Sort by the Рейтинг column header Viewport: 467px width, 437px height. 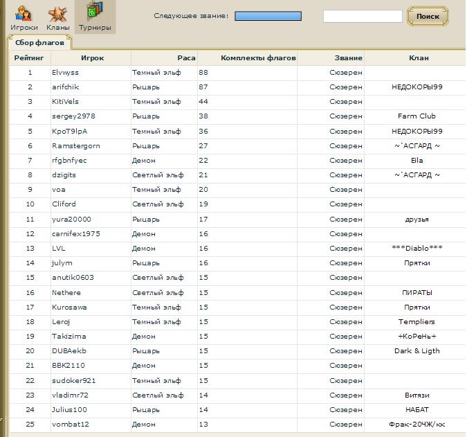(28, 58)
